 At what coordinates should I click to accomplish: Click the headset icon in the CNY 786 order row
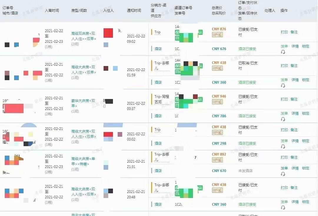point(283,119)
